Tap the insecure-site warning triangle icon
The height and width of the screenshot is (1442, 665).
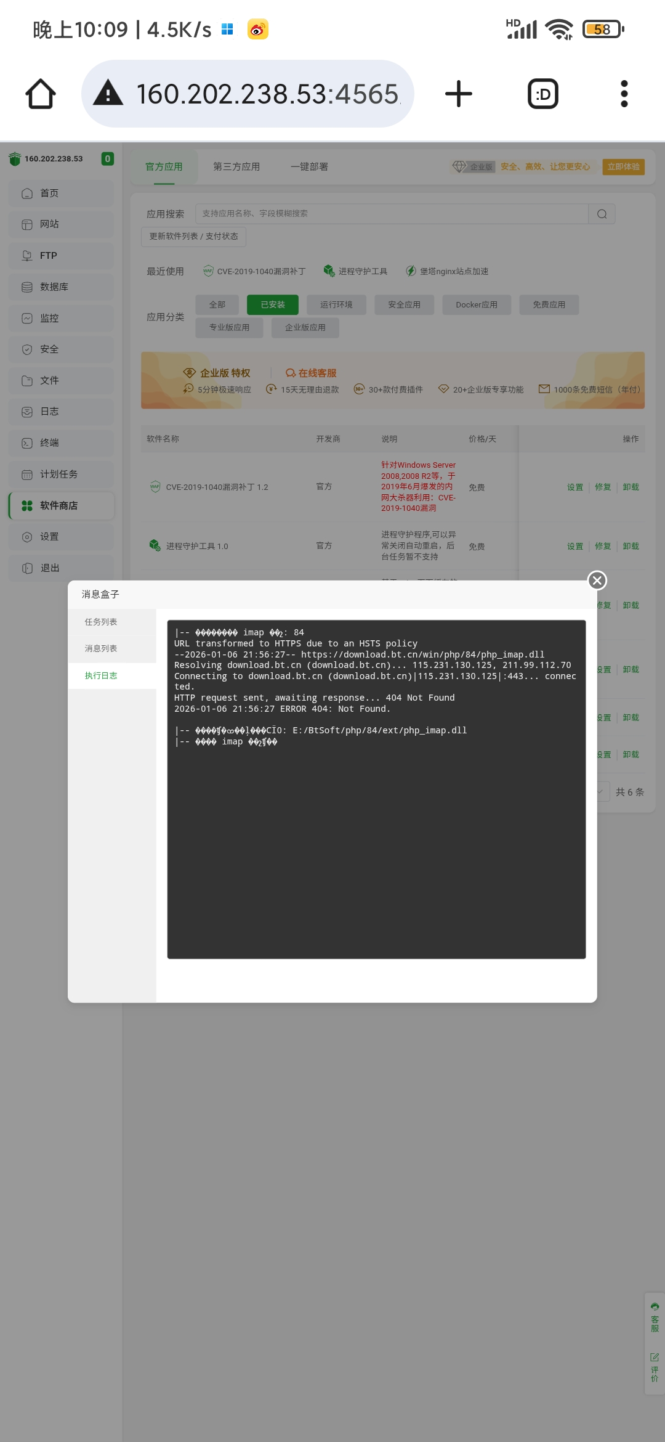click(108, 93)
